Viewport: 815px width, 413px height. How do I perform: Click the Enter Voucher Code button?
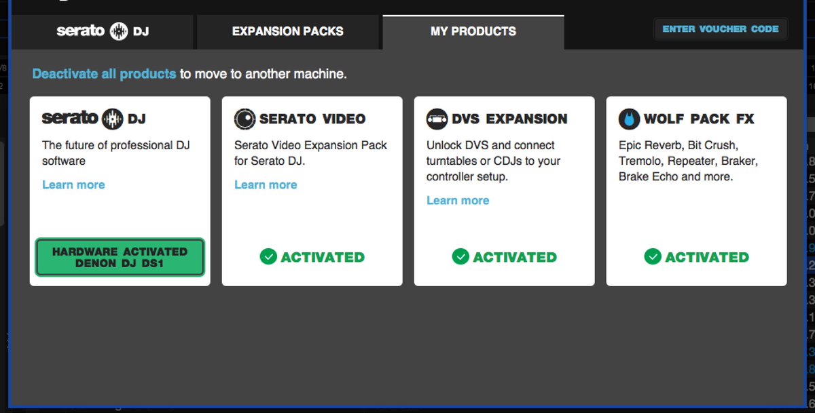721,29
